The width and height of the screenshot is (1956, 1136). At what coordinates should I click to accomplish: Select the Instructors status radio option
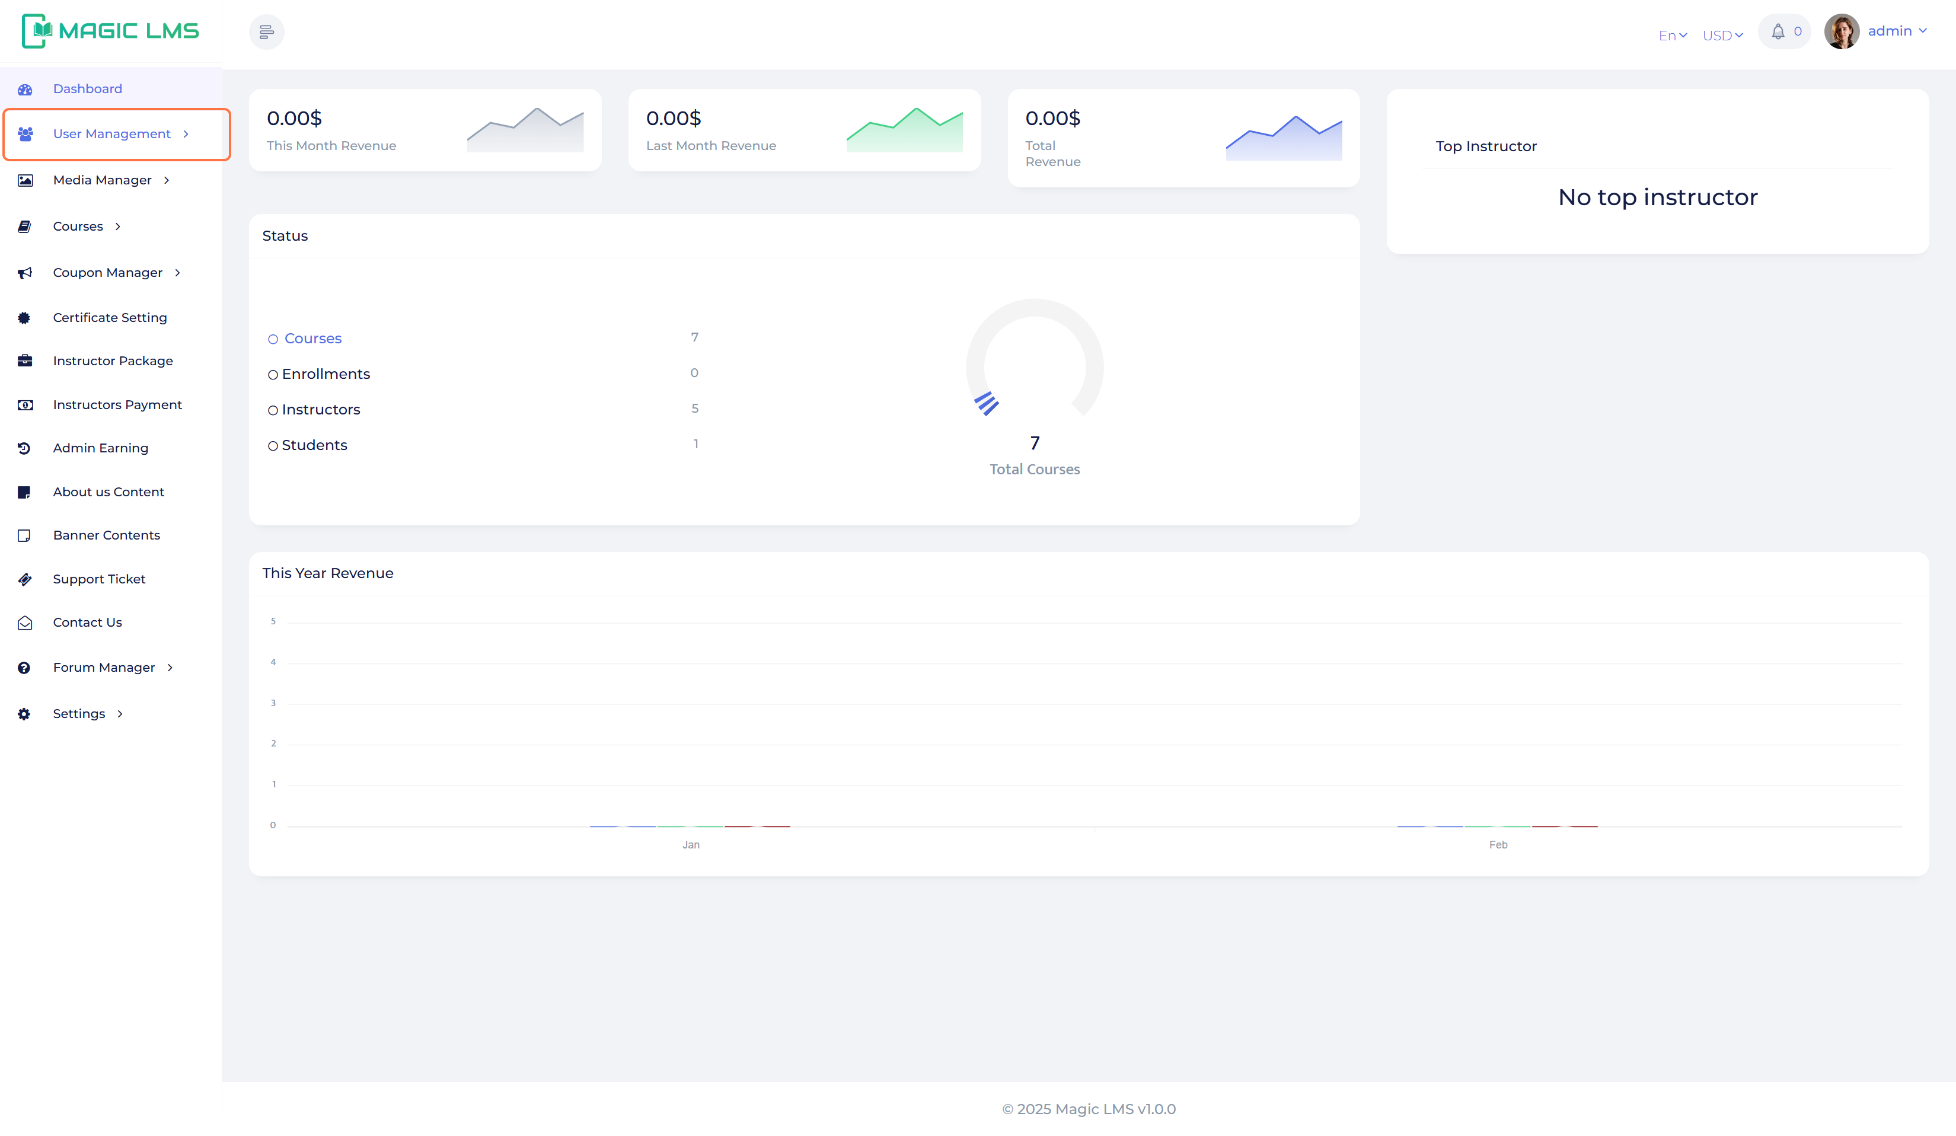pyautogui.click(x=273, y=410)
